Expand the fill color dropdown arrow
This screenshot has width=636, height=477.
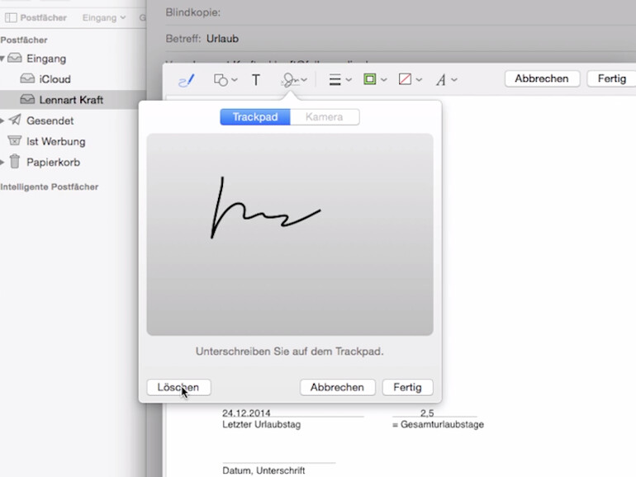[x=419, y=80]
